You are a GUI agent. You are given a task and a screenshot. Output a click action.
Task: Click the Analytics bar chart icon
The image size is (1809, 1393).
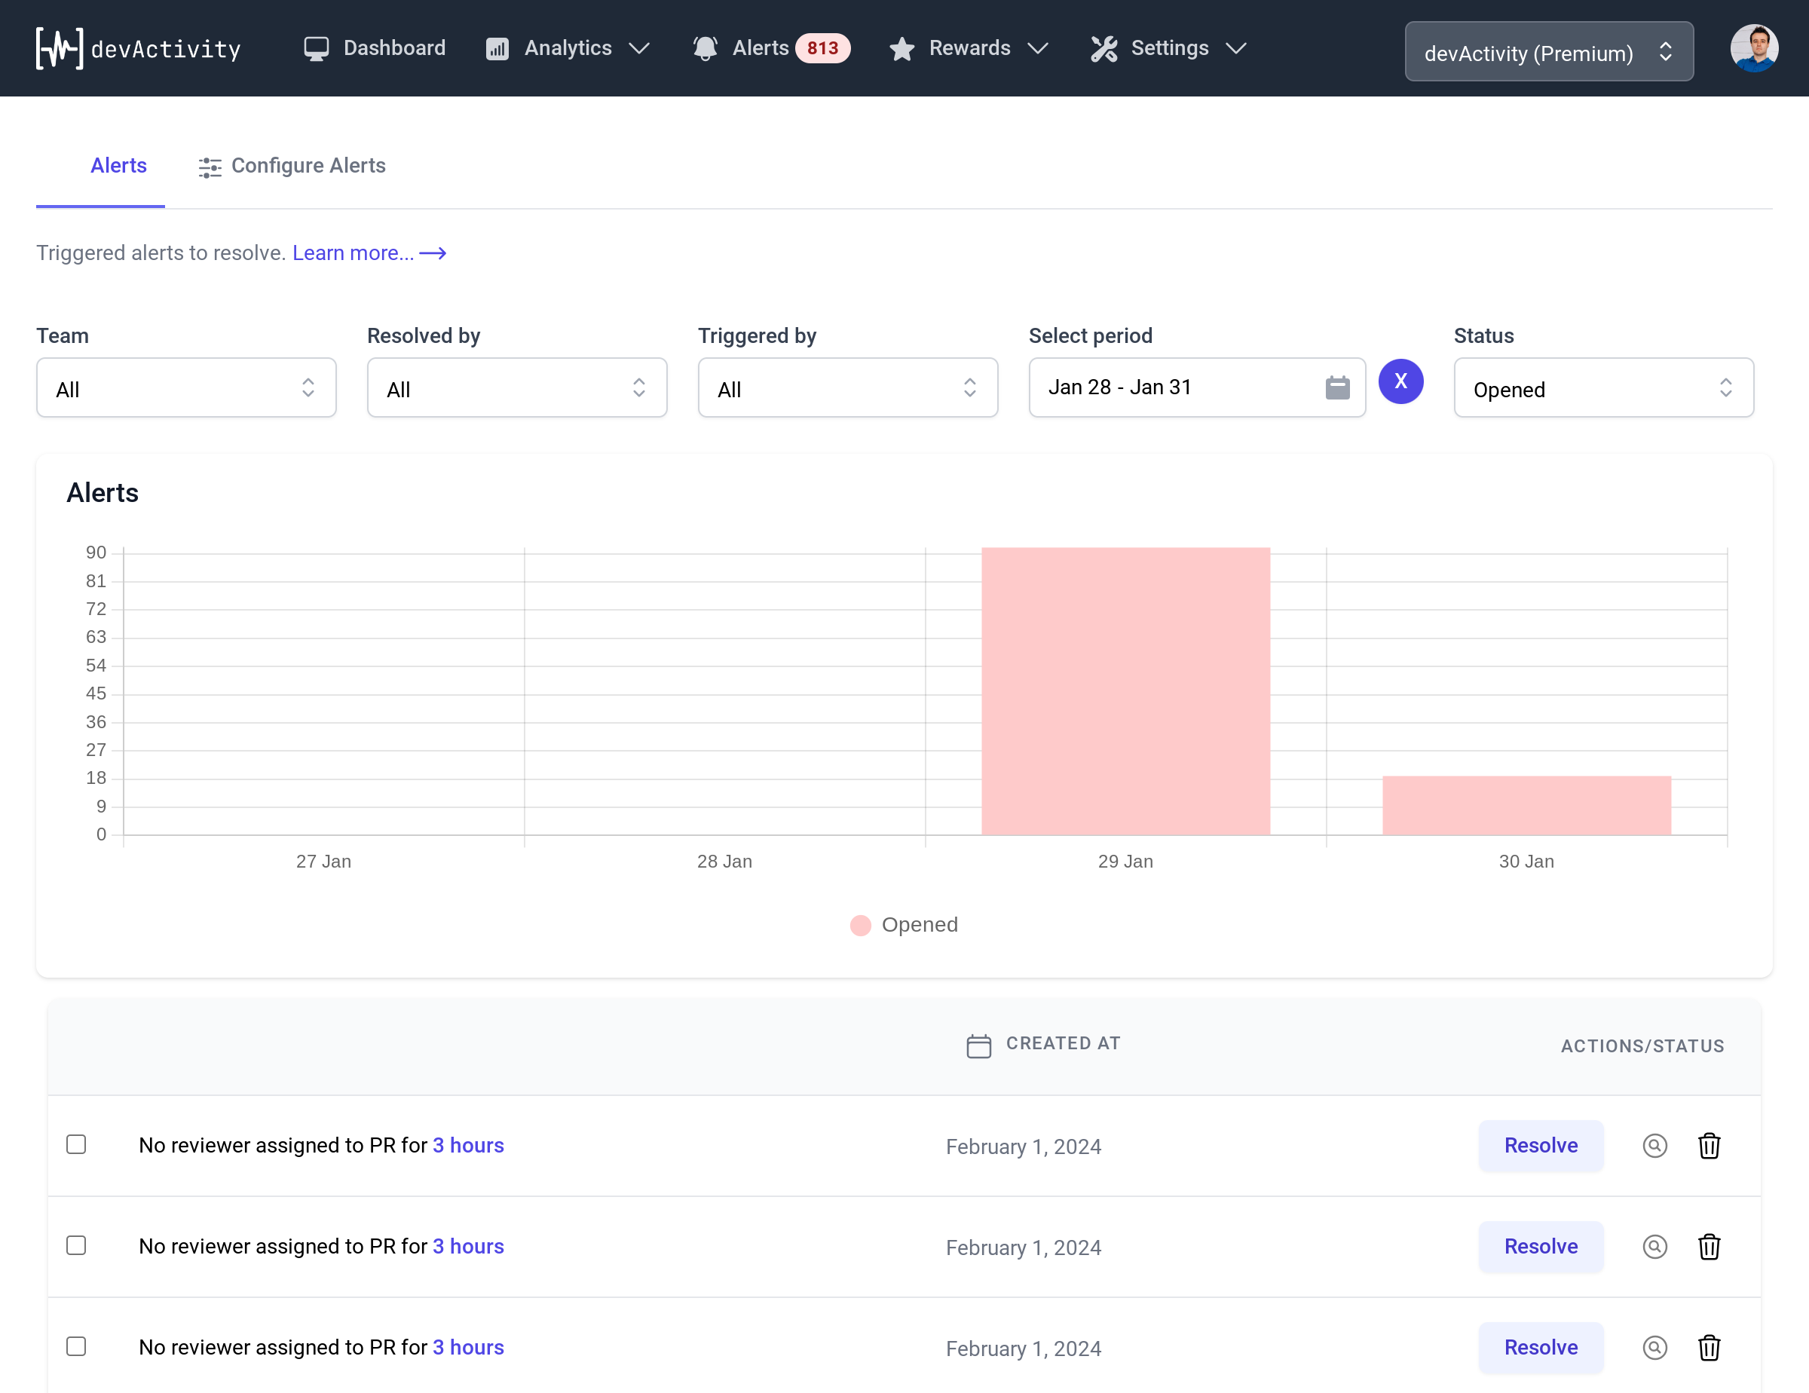pyautogui.click(x=497, y=49)
